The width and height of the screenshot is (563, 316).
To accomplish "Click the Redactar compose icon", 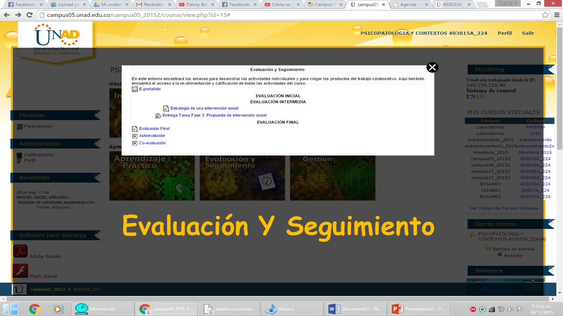I will [x=500, y=255].
